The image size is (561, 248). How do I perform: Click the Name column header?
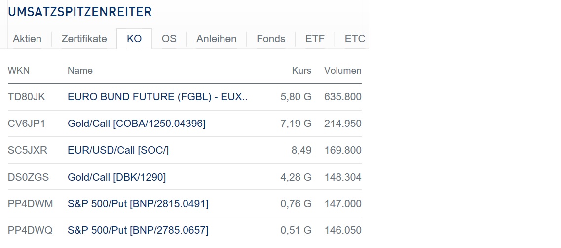pos(80,70)
